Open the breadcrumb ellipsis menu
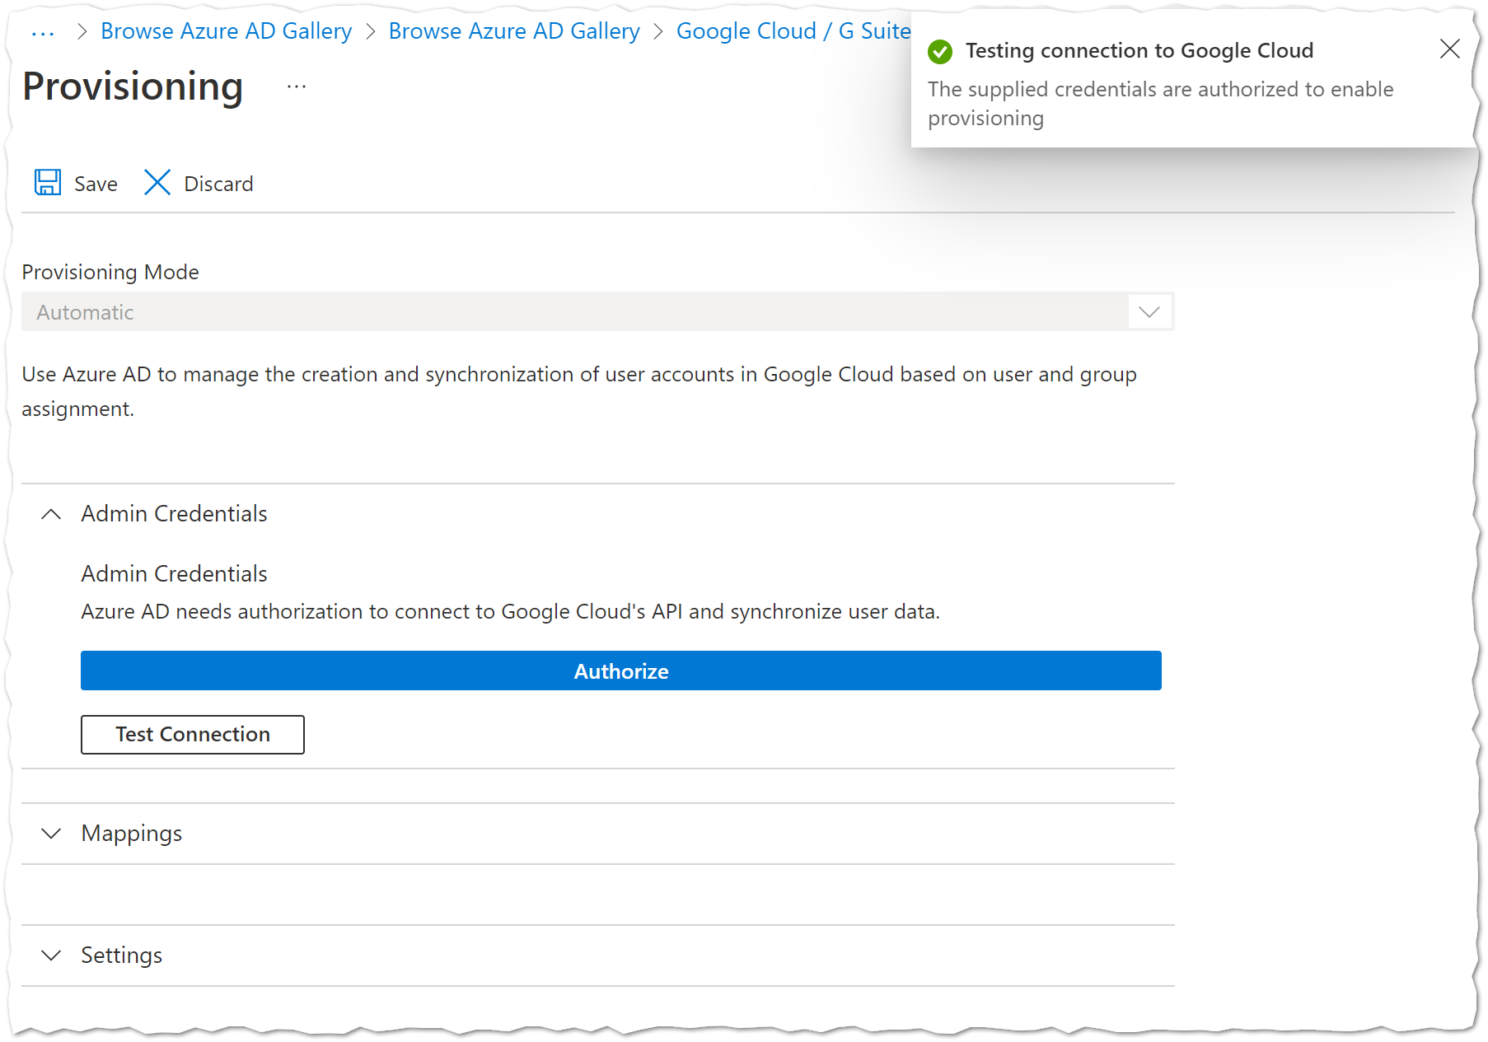The image size is (1488, 1042). click(x=43, y=32)
